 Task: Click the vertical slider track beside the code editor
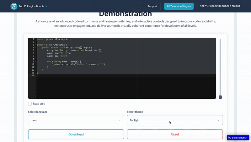220,66
